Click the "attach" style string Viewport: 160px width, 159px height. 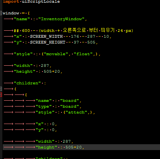(76, 112)
